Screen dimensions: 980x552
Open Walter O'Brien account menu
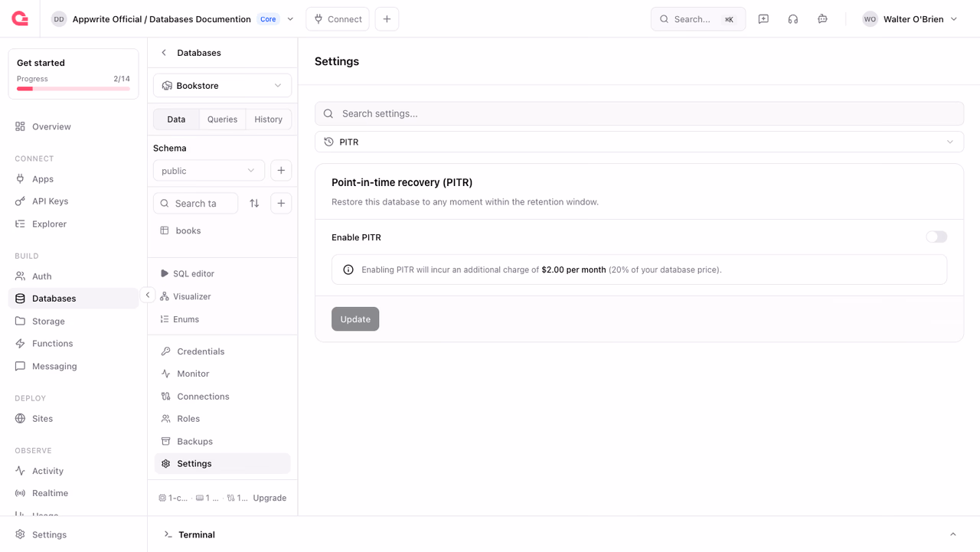[910, 19]
